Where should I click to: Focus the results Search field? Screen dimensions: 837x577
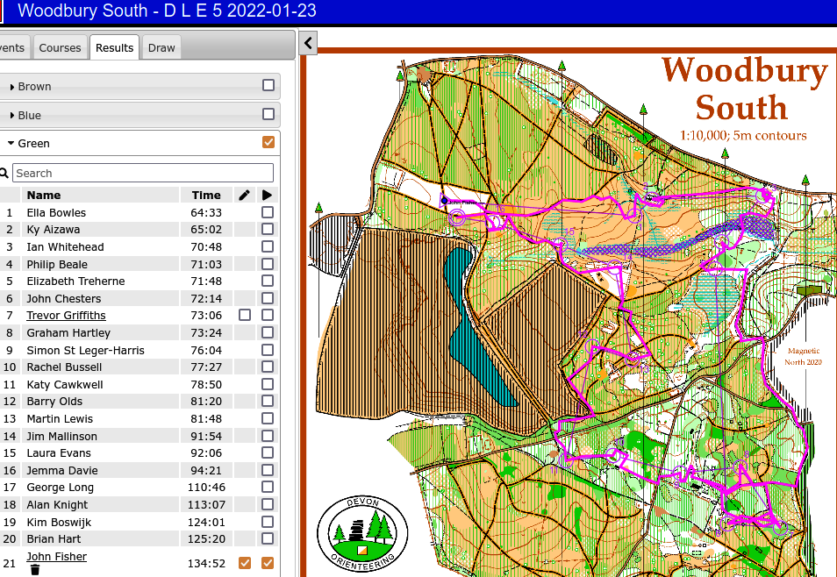(x=143, y=174)
